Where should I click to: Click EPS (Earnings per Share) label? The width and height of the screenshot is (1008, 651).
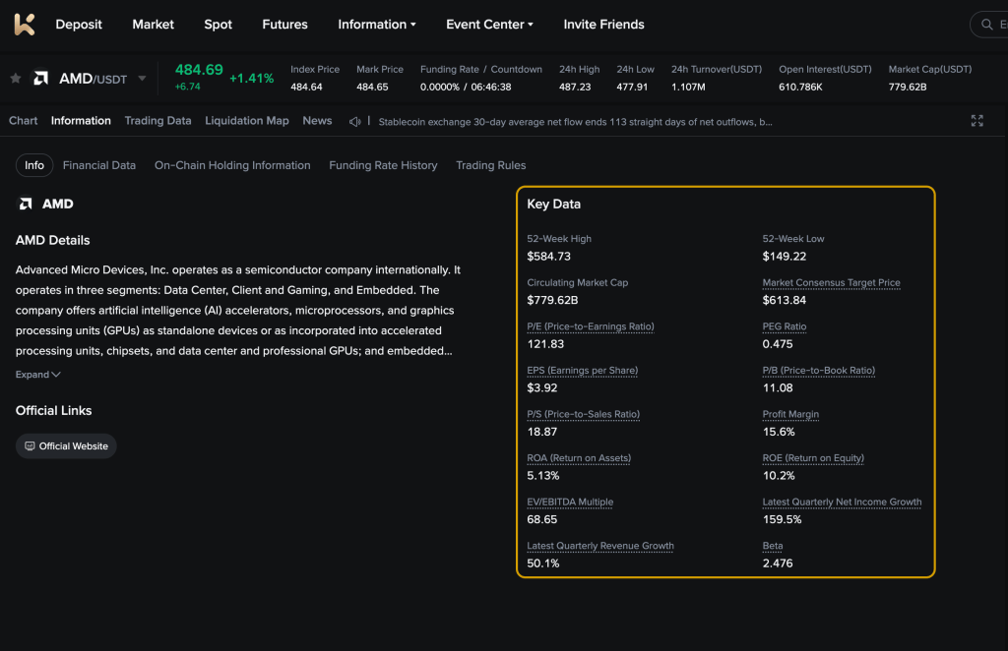tap(583, 371)
